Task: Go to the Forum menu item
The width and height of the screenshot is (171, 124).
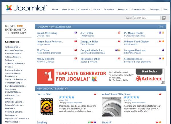Action: 97,9
